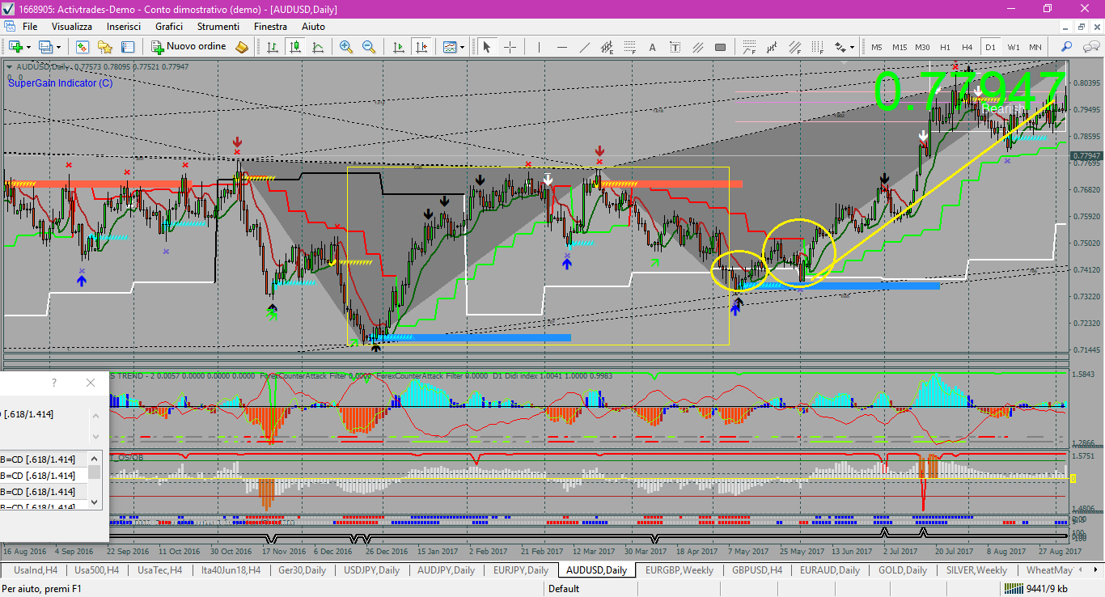Open the Terminal panel toolbar icon
This screenshot has width=1105, height=597.
pos(128,47)
